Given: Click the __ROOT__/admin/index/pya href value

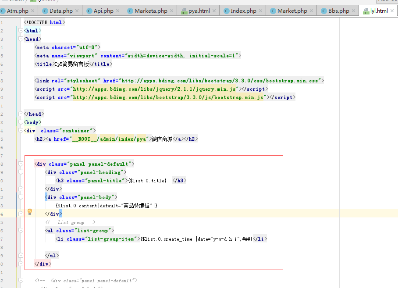Looking at the screenshot, I should (109, 139).
